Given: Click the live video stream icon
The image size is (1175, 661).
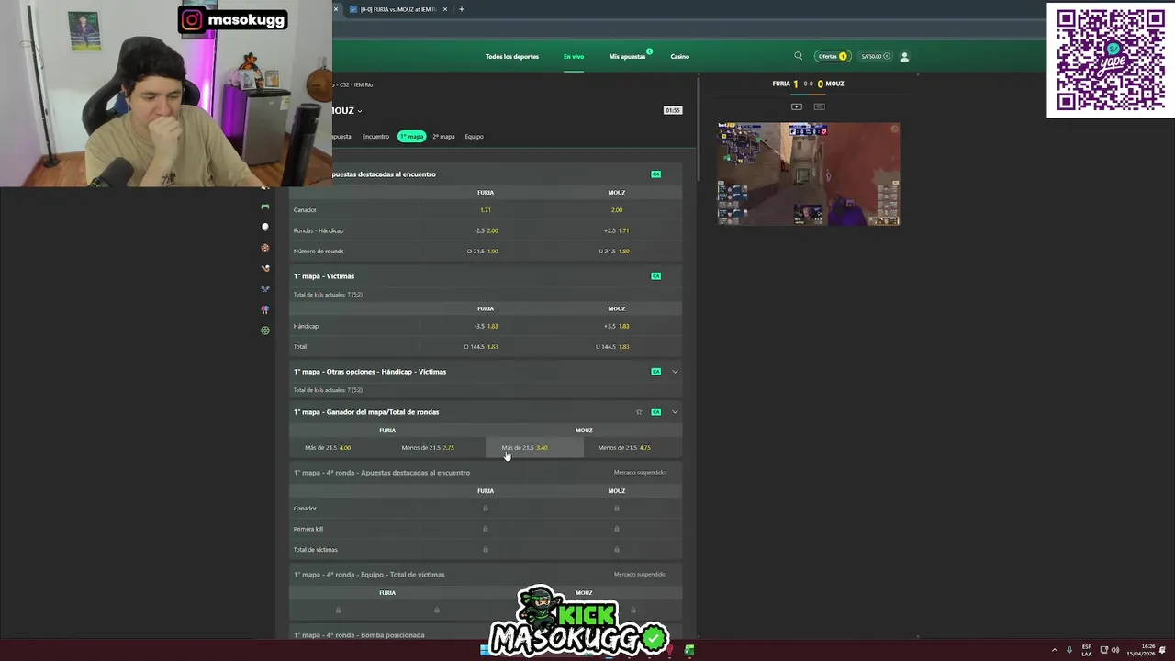Looking at the screenshot, I should 797,106.
